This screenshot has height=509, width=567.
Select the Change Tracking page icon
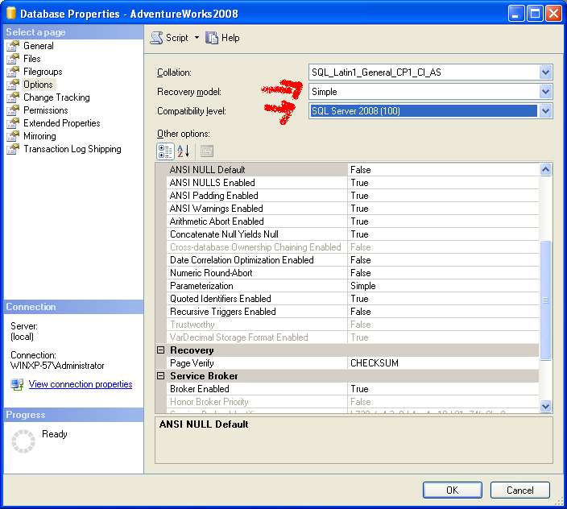[13, 97]
